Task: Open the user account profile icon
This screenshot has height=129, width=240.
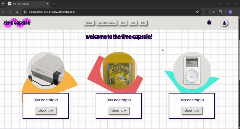Action: click(224, 23)
